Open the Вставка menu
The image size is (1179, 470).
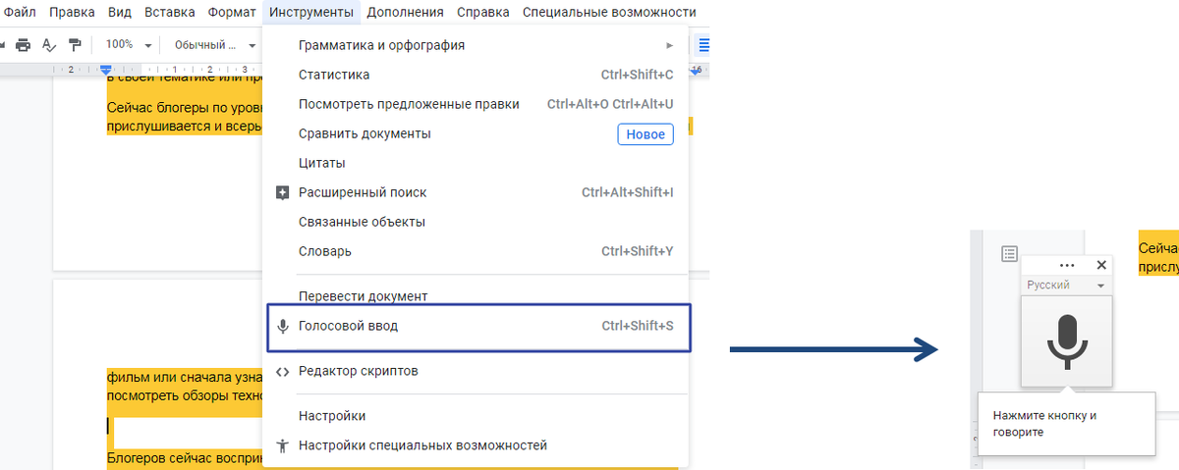(169, 13)
